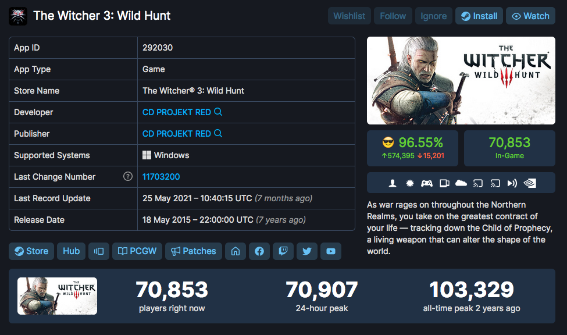Click negative reviews count 15,201
567x335 pixels.
[431, 156]
